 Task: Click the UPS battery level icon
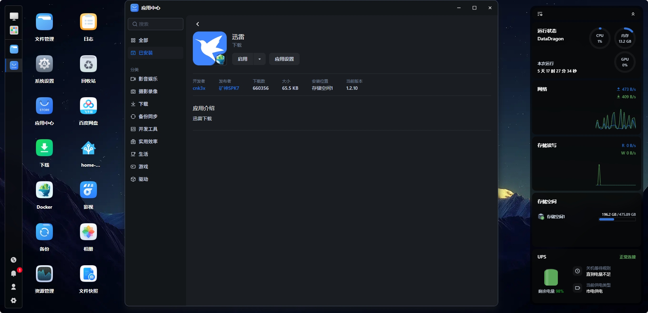[x=551, y=277]
